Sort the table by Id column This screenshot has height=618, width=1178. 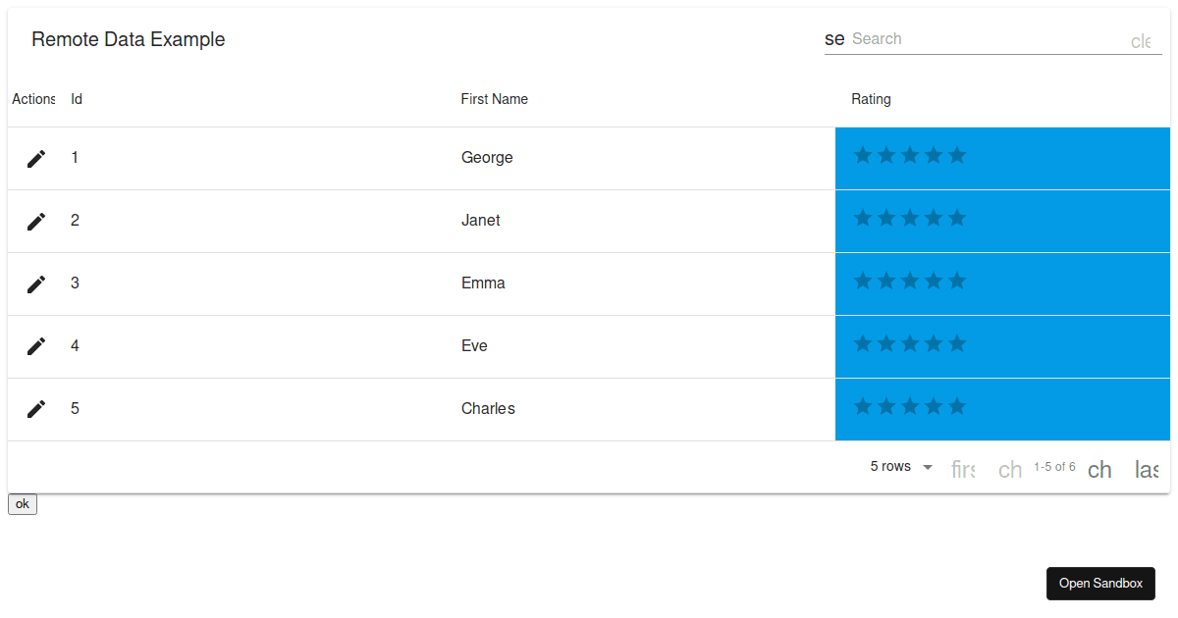[x=76, y=99]
